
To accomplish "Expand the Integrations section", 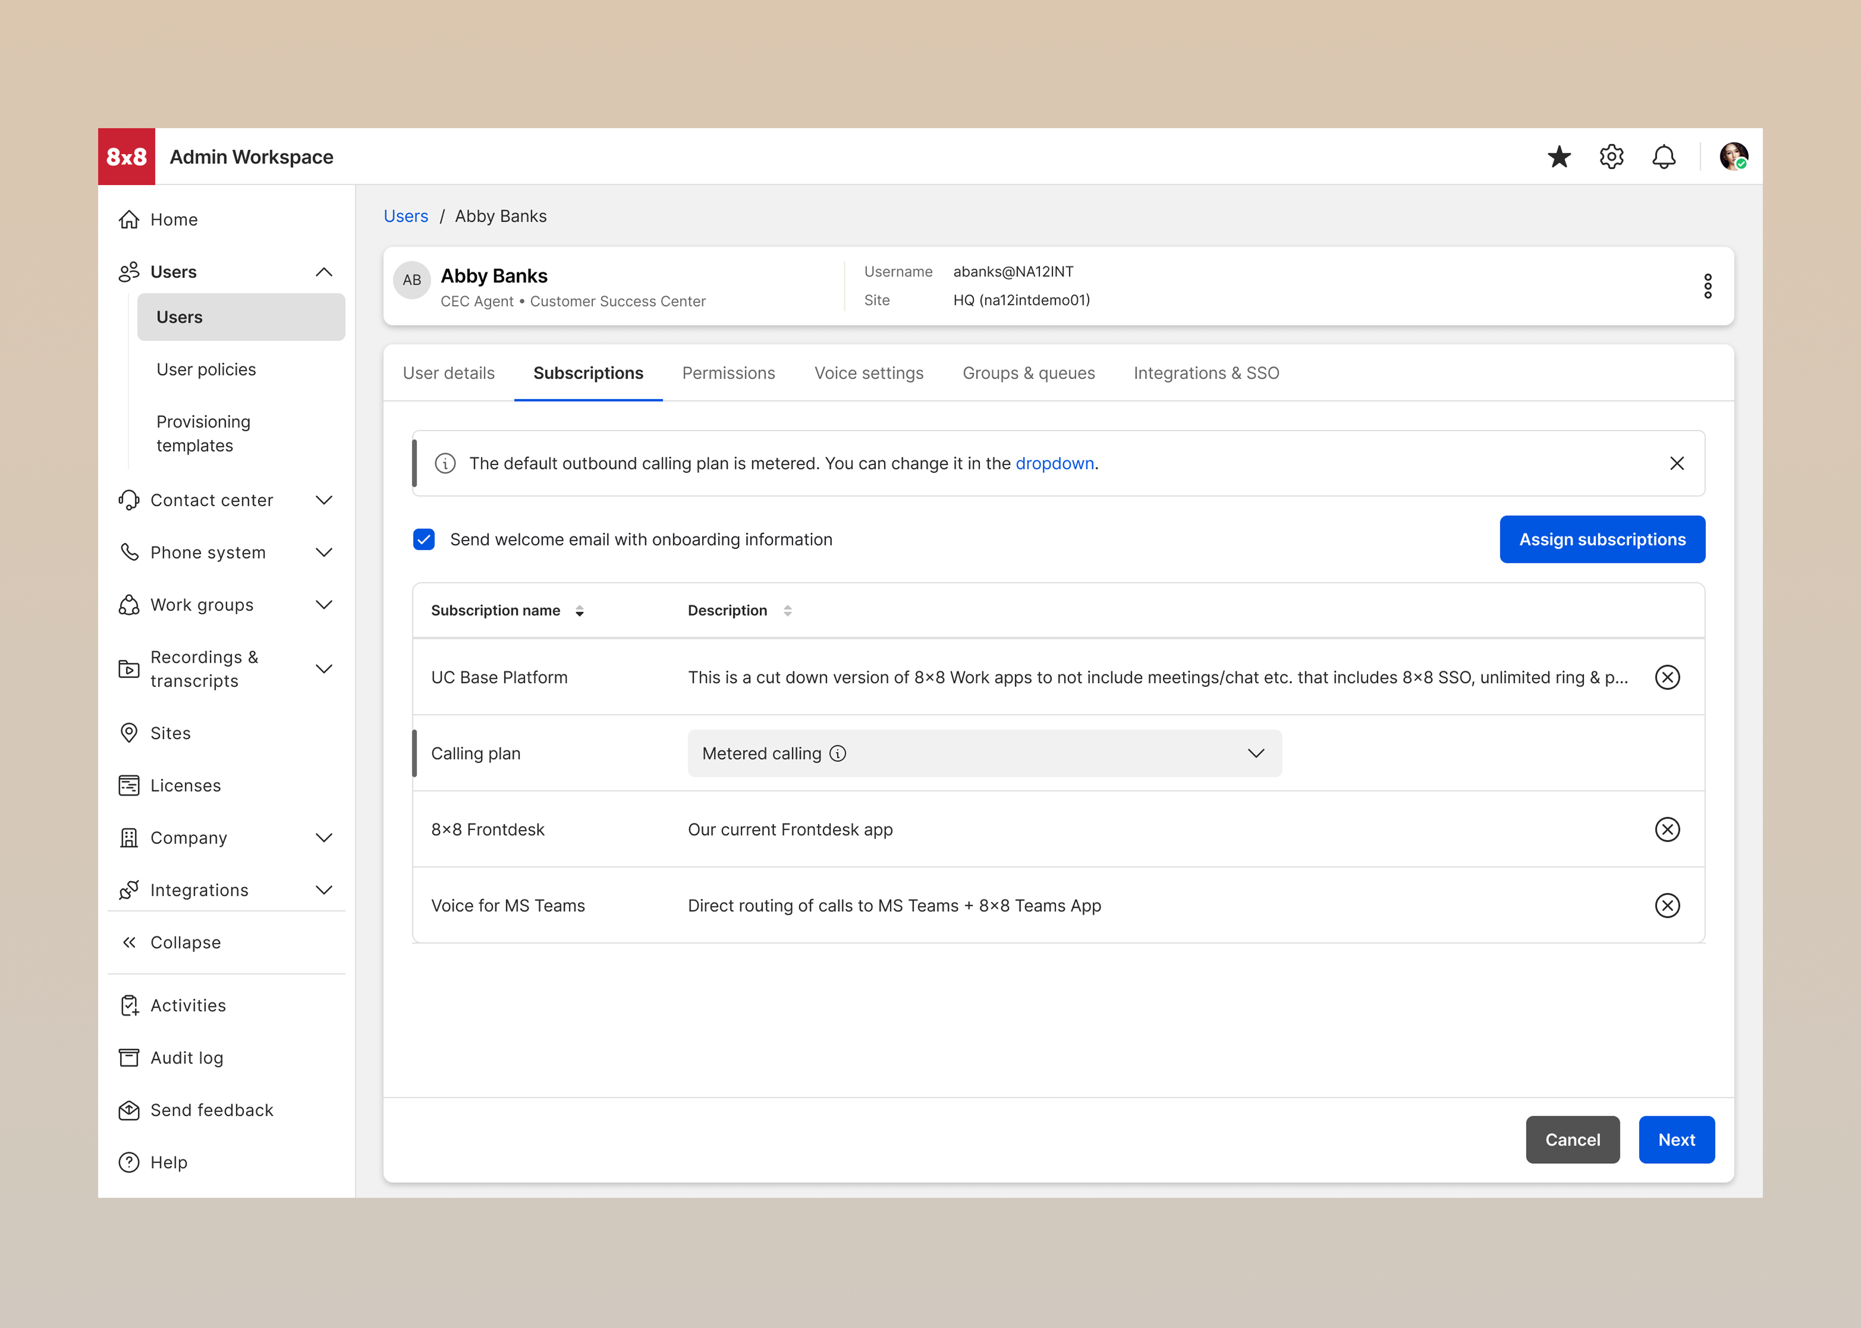I will 324,890.
